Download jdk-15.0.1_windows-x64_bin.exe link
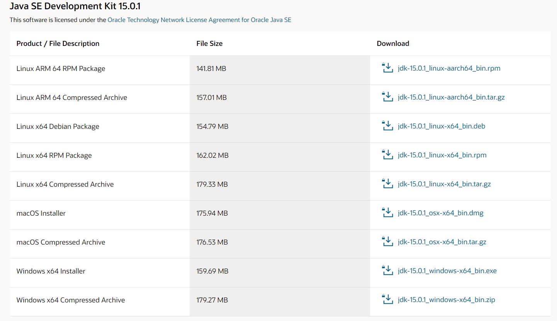This screenshot has height=321, width=557. pos(447,271)
